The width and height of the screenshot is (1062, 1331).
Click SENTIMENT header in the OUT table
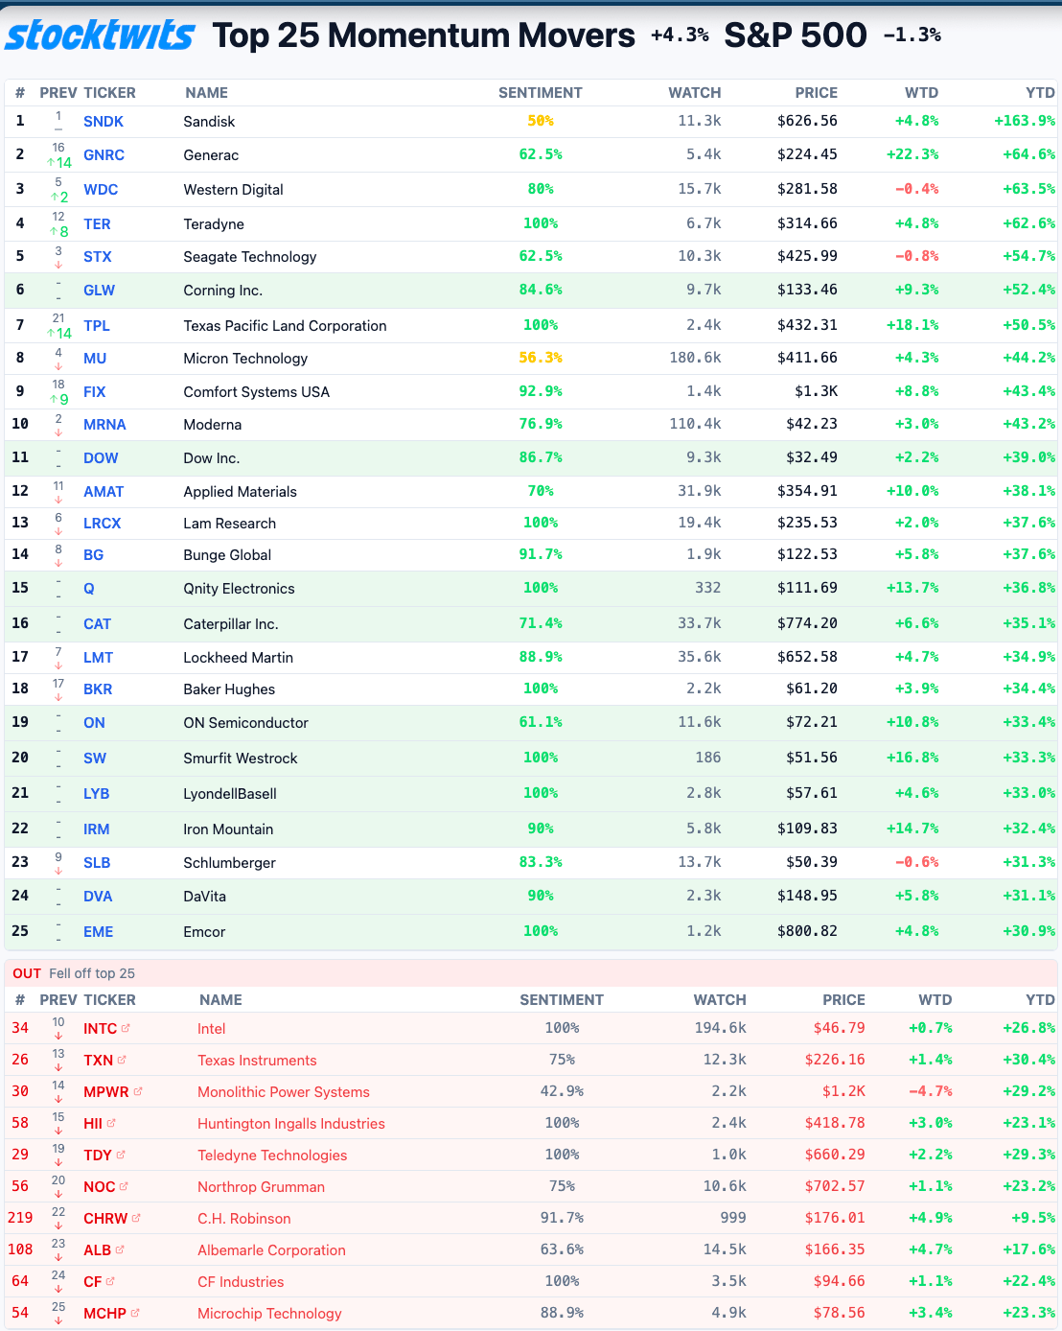click(x=562, y=1000)
